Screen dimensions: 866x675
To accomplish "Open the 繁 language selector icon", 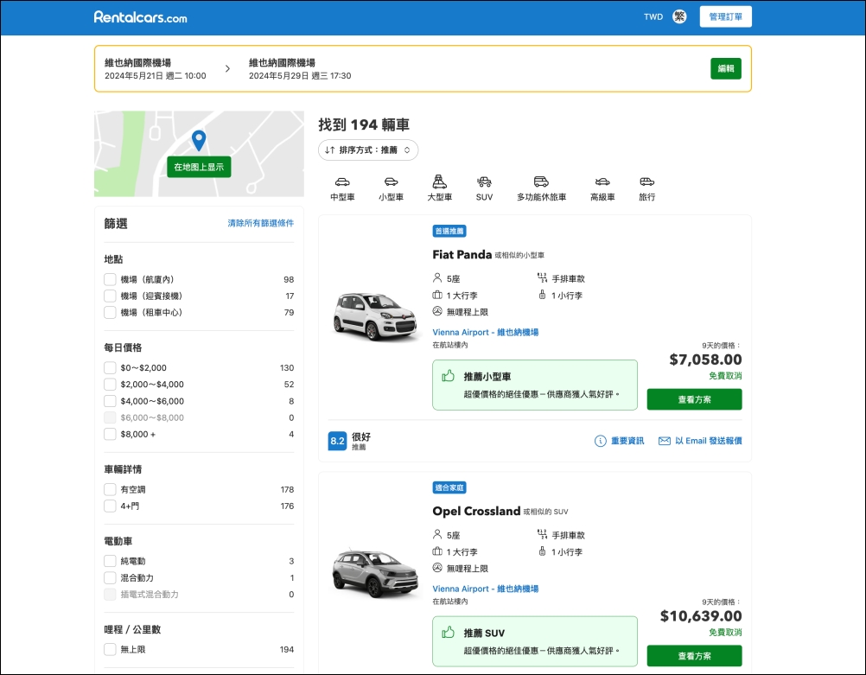I will [x=679, y=16].
